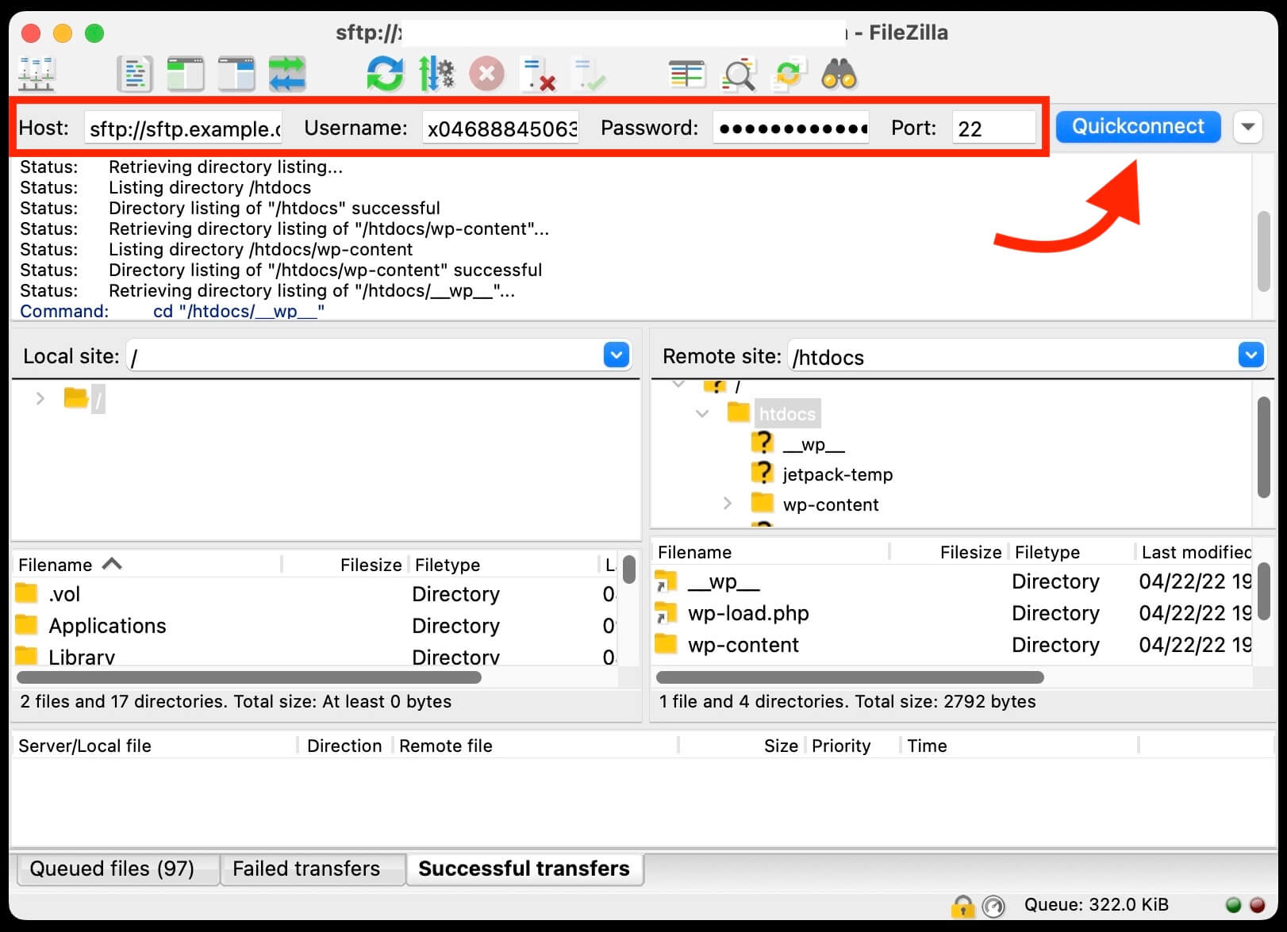
Task: Click the Username input field
Action: tap(501, 128)
